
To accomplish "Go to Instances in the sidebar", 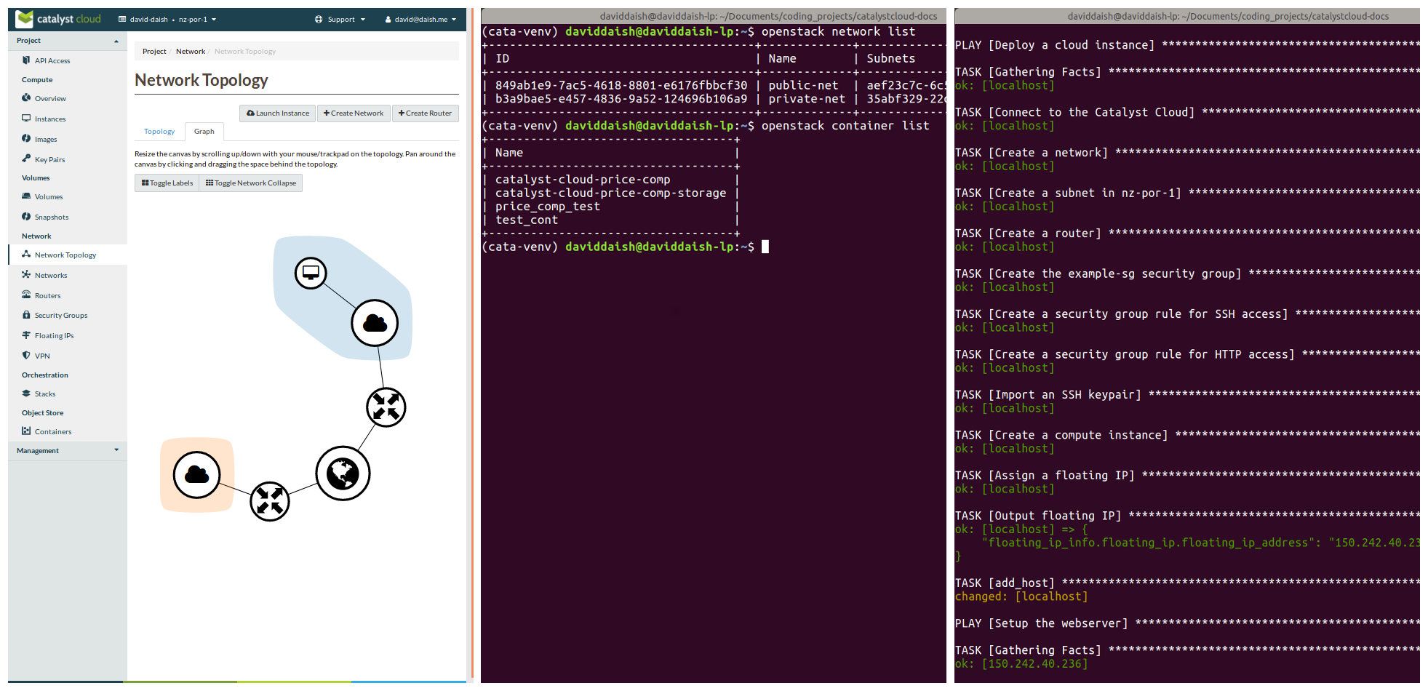I will tap(44, 119).
